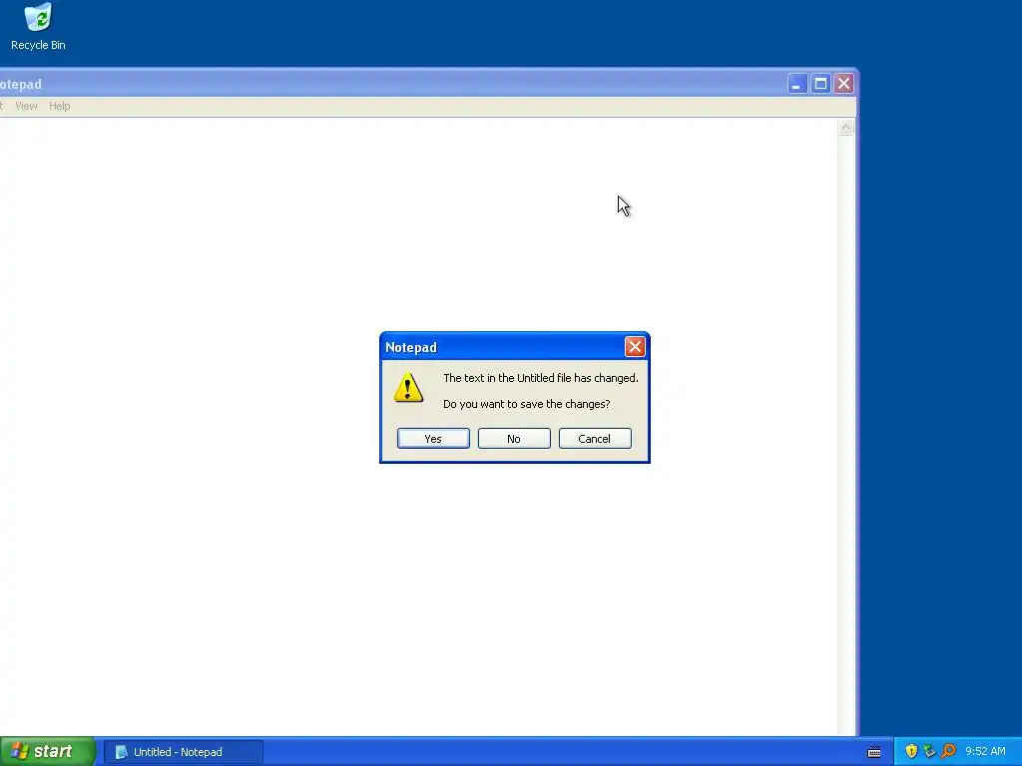The width and height of the screenshot is (1022, 766).
Task: Close the Notepad dialog with the red X
Action: [634, 346]
